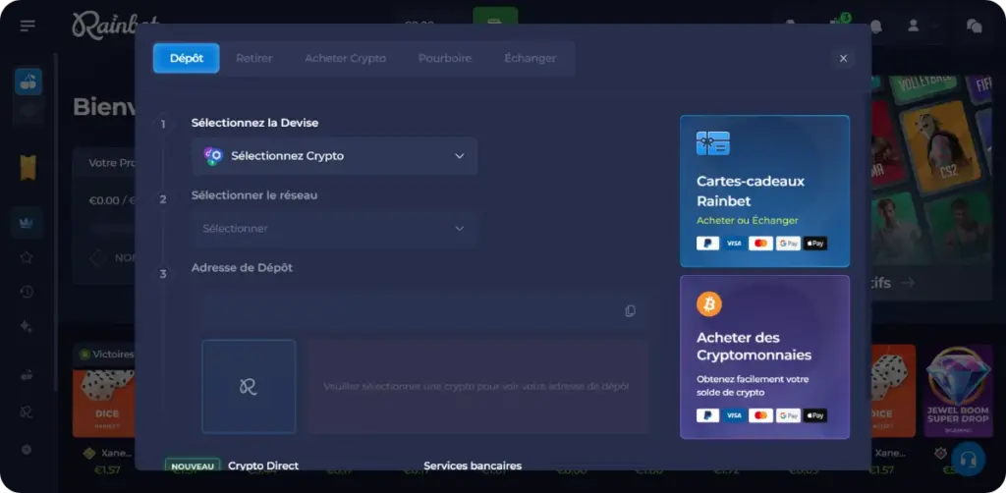Switch to the Échanger tab
Image resolution: width=1006 pixels, height=493 pixels.
pos(530,58)
